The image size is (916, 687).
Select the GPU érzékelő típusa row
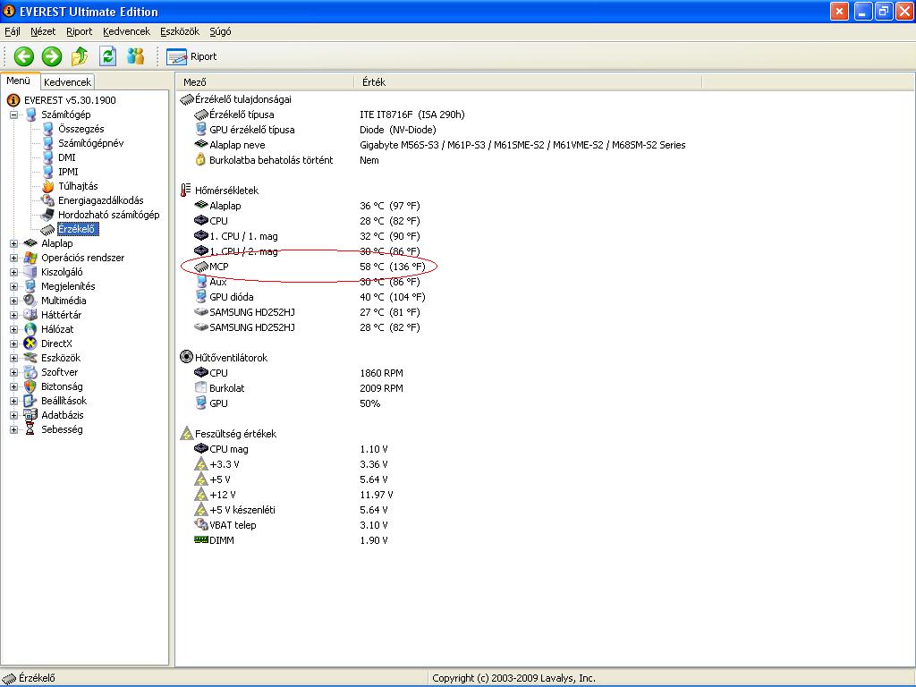coord(316,130)
